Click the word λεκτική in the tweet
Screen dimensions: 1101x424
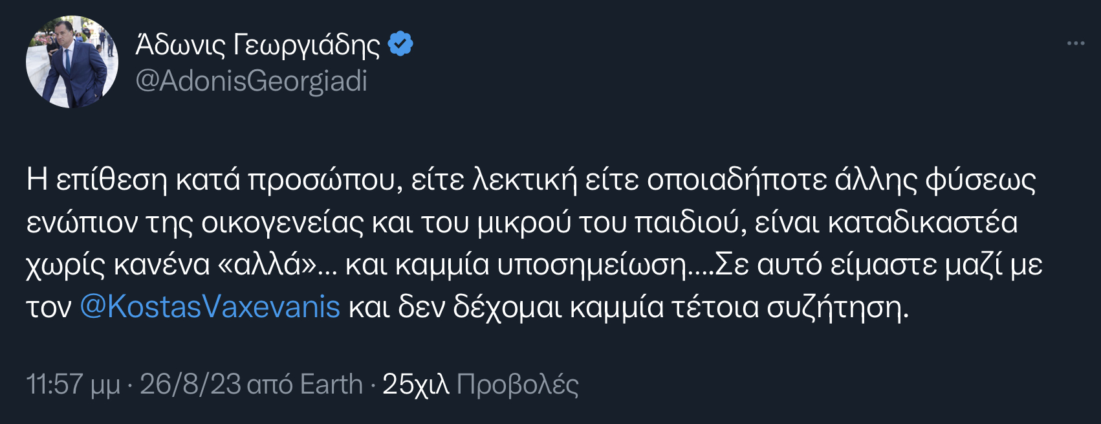tap(525, 180)
